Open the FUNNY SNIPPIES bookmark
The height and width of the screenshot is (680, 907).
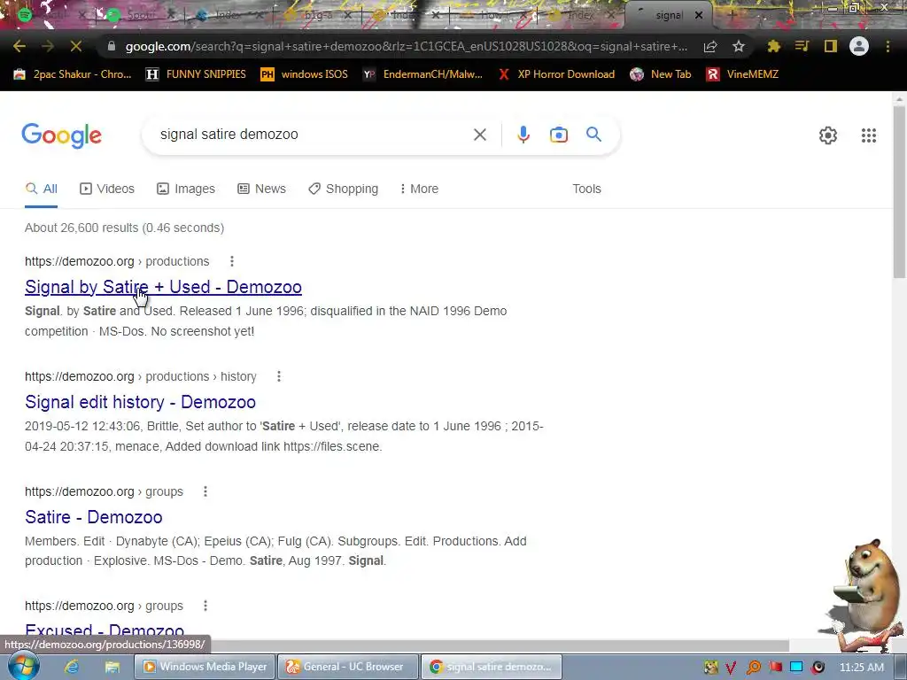[196, 74]
